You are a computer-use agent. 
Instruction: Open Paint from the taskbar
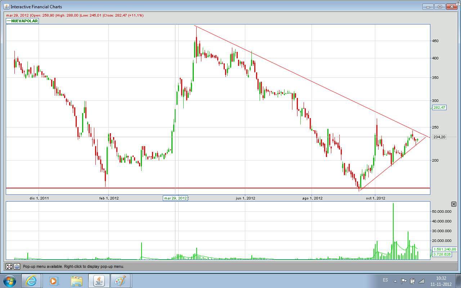121,281
